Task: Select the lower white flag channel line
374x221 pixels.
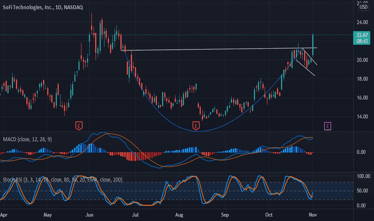Action: 305,68
